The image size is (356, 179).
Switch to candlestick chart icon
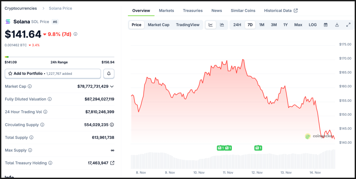222,25
